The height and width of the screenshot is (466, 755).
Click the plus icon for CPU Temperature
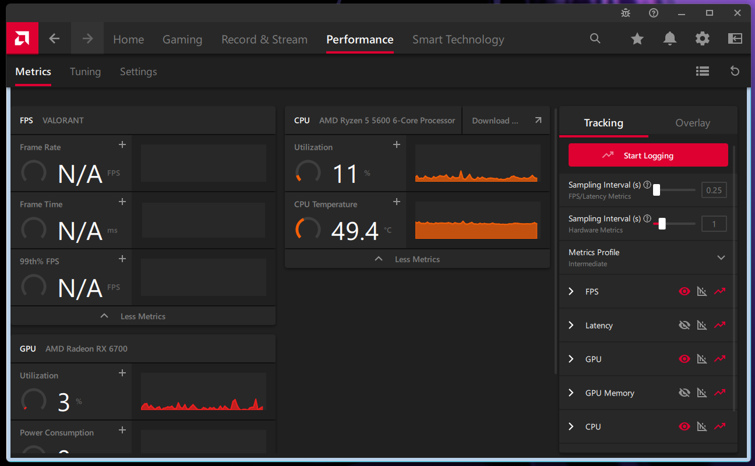(397, 202)
